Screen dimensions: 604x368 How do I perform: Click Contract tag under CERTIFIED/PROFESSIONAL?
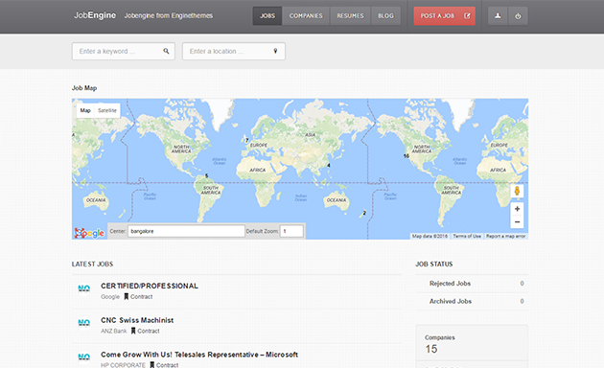pos(138,297)
